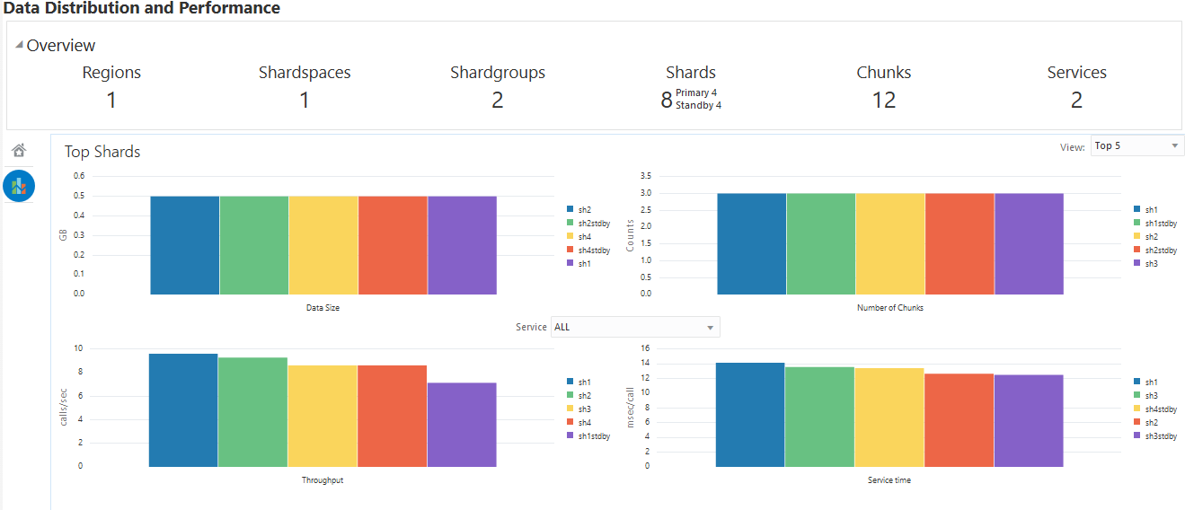1185x510 pixels.
Task: Click the Chunks count 12 in Overview
Action: coord(884,100)
